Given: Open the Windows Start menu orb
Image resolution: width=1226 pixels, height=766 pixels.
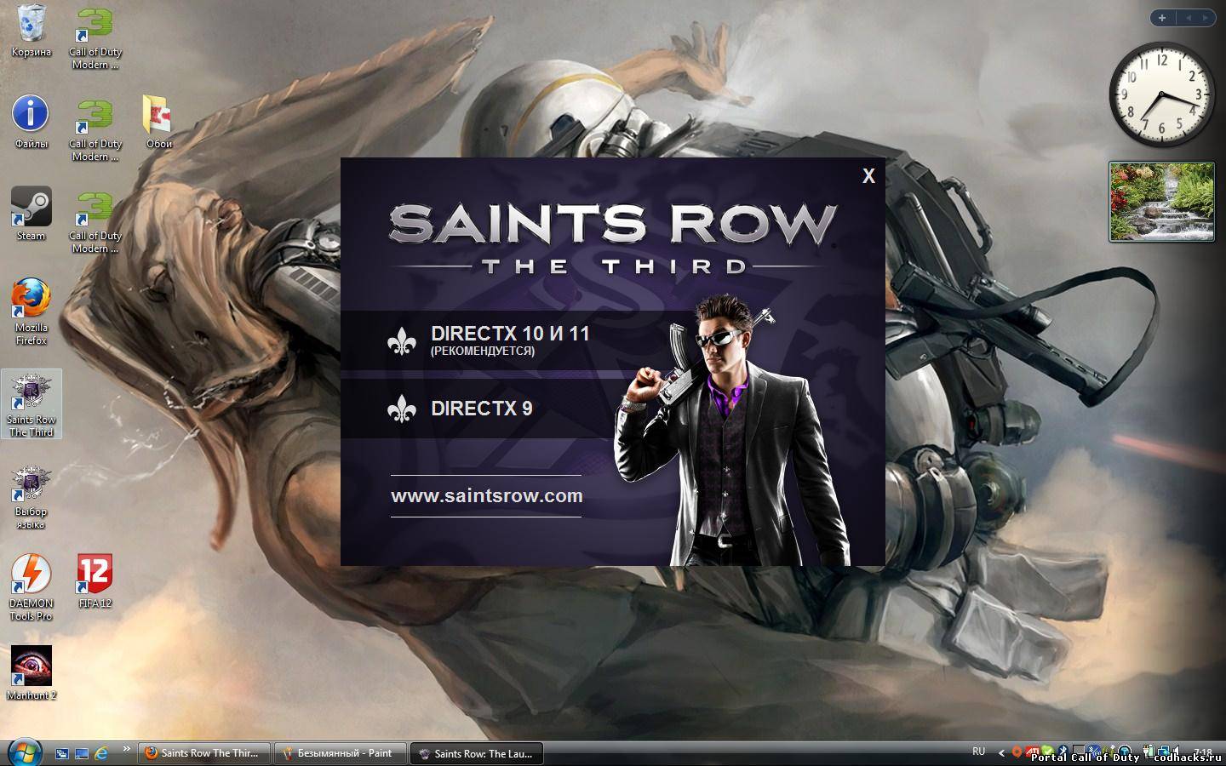Looking at the screenshot, I should [x=24, y=752].
